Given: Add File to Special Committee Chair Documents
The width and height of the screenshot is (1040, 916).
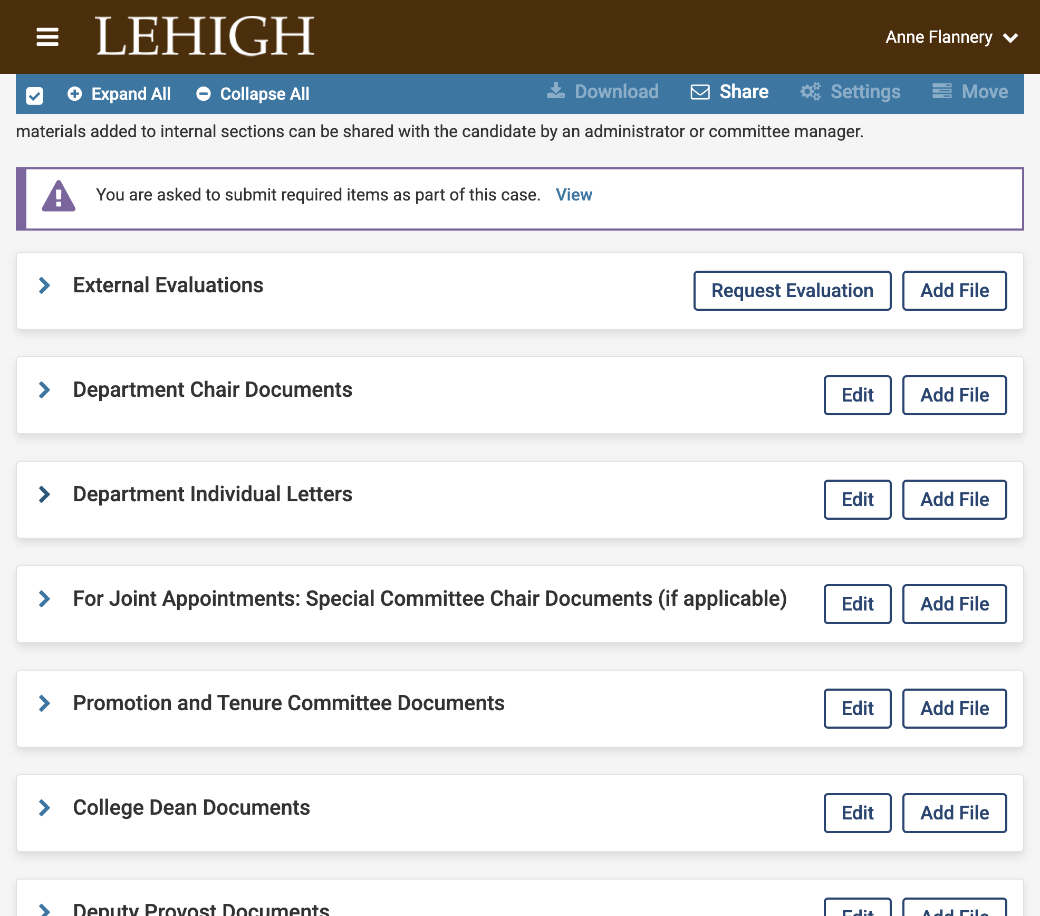Looking at the screenshot, I should tap(955, 604).
